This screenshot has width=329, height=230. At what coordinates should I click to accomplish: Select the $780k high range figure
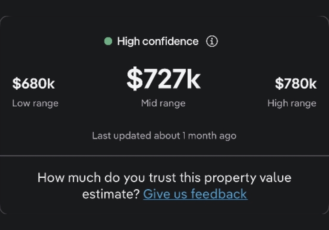point(295,84)
